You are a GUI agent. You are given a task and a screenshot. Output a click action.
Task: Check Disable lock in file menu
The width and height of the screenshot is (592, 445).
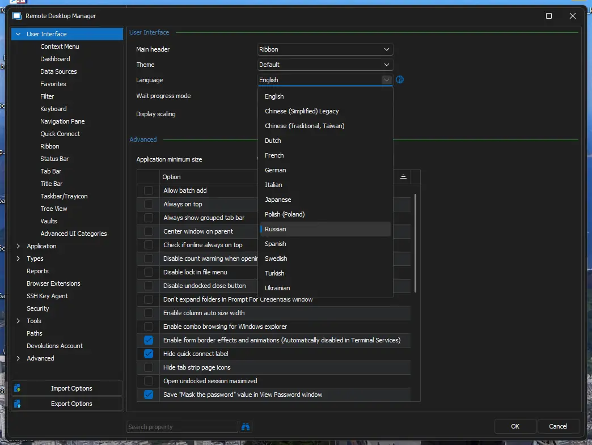(149, 272)
